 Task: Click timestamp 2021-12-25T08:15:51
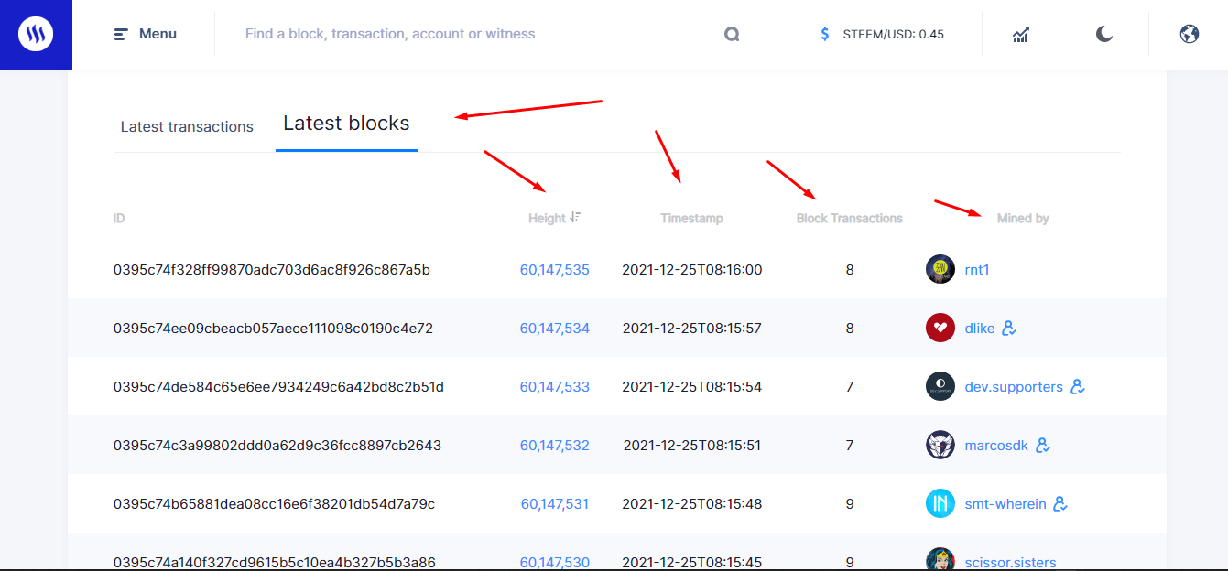point(692,446)
